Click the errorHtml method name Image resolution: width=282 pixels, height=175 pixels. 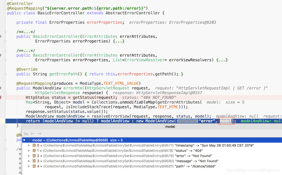click(74, 88)
